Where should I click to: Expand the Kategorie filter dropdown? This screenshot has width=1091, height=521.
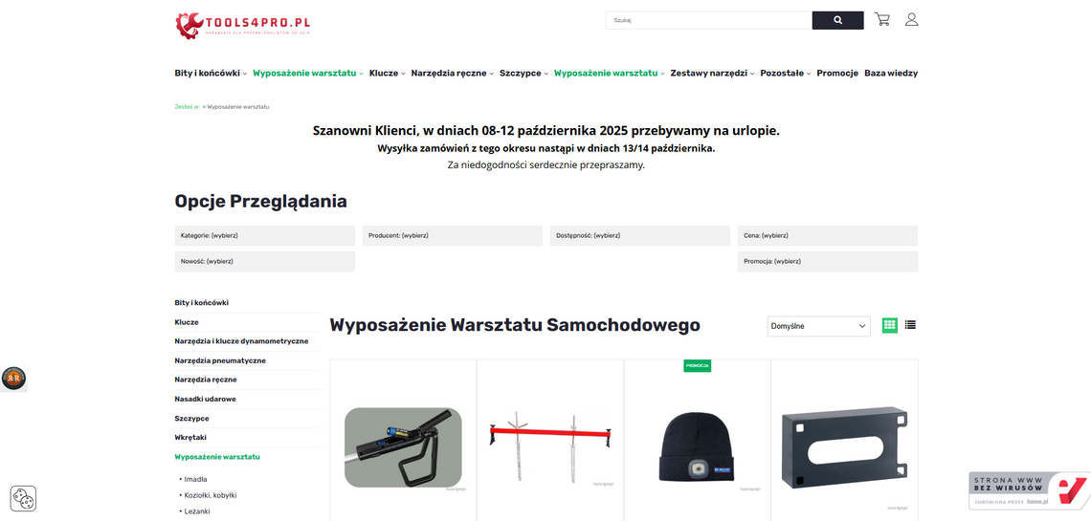(264, 235)
